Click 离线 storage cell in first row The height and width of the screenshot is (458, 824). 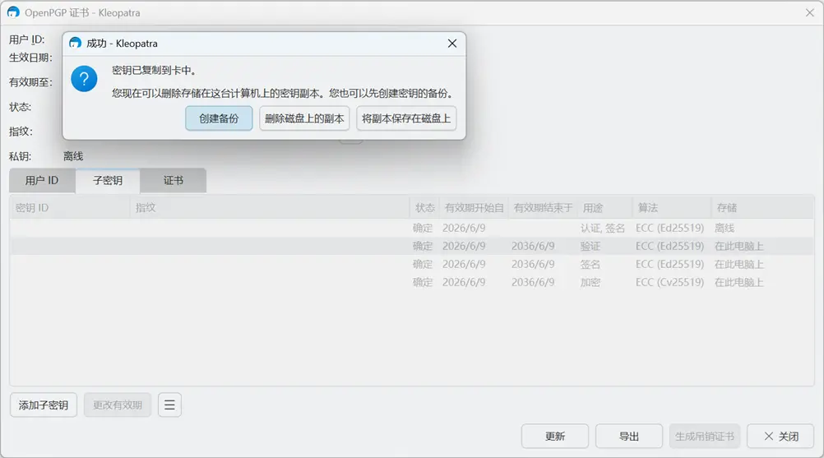724,228
